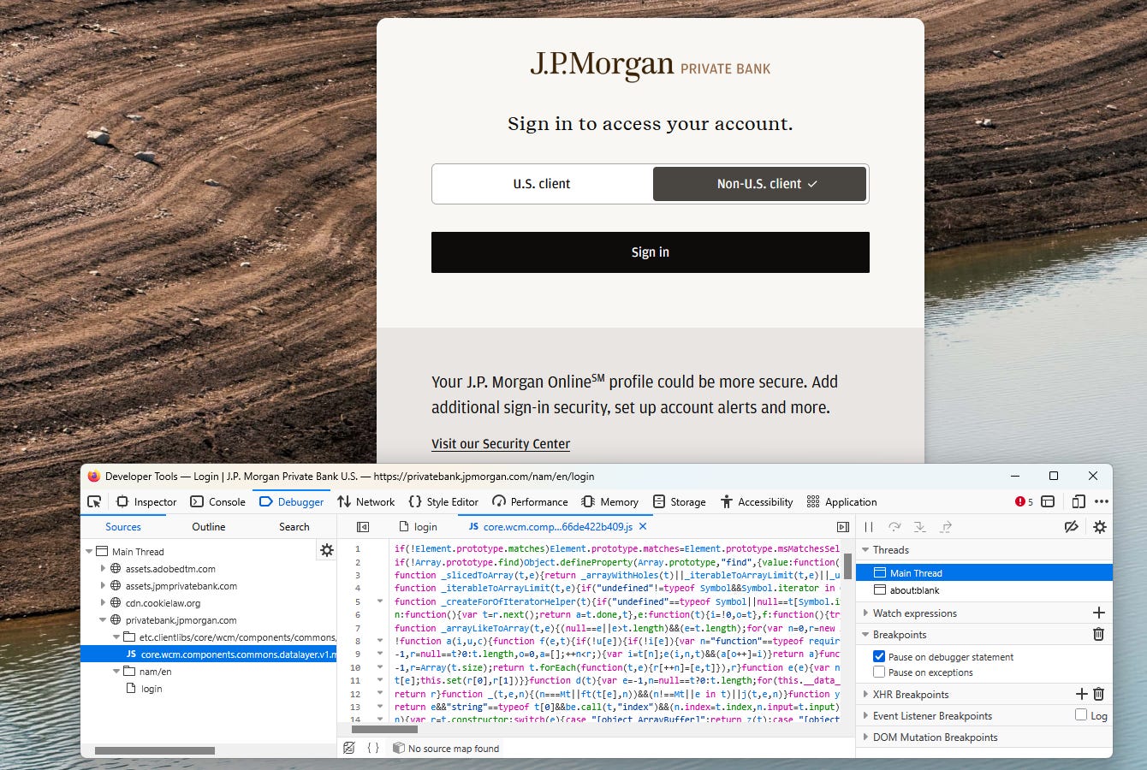Collapse the privatebank.jpmorgan.com node
This screenshot has height=770, width=1147.
(103, 620)
